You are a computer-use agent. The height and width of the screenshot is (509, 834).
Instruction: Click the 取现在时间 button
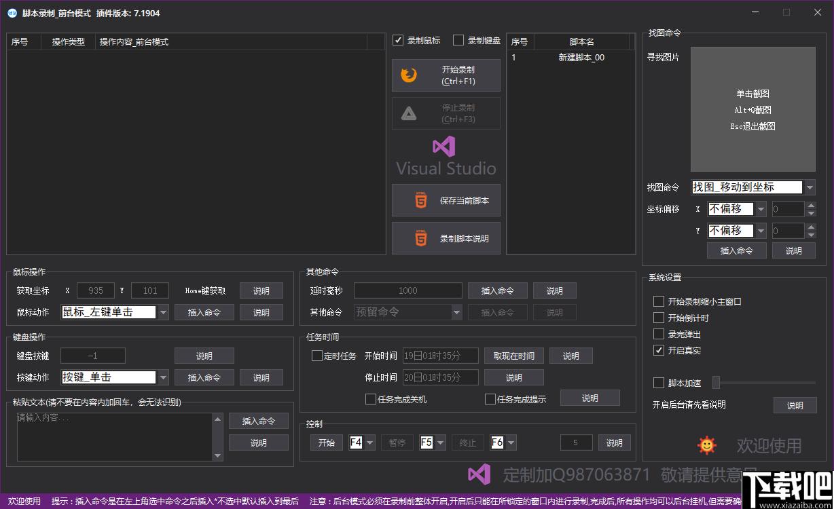514,356
